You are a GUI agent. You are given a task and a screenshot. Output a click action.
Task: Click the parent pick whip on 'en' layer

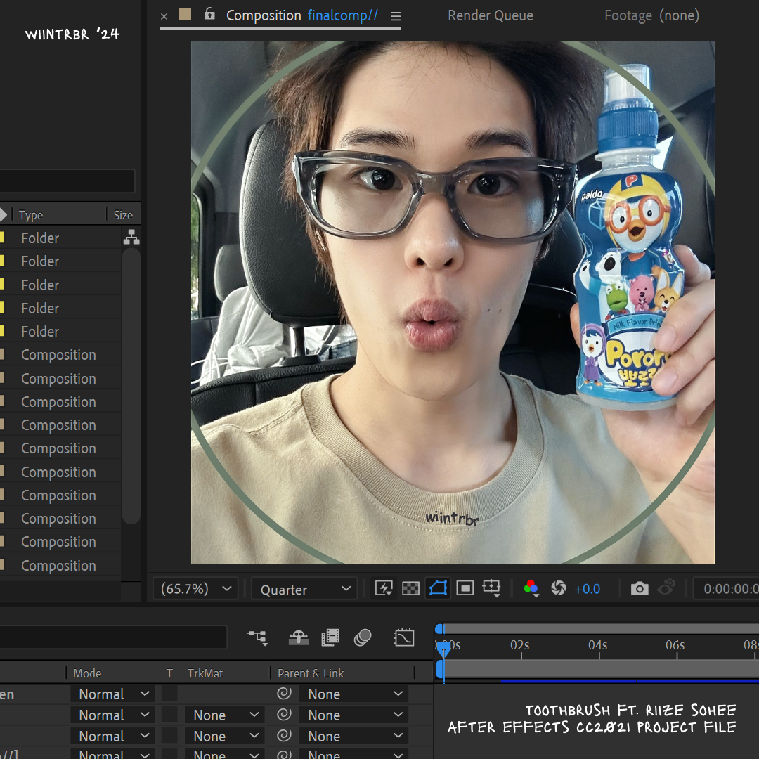(284, 694)
